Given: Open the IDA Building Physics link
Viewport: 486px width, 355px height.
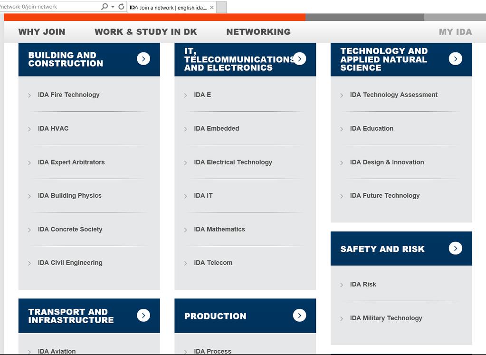Looking at the screenshot, I should click(x=70, y=196).
